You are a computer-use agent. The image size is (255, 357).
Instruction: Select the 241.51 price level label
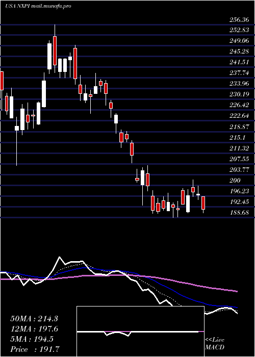point(239,62)
